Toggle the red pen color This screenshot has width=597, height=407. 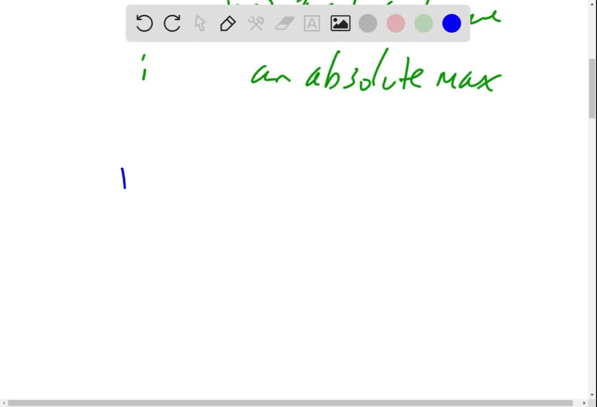(396, 23)
